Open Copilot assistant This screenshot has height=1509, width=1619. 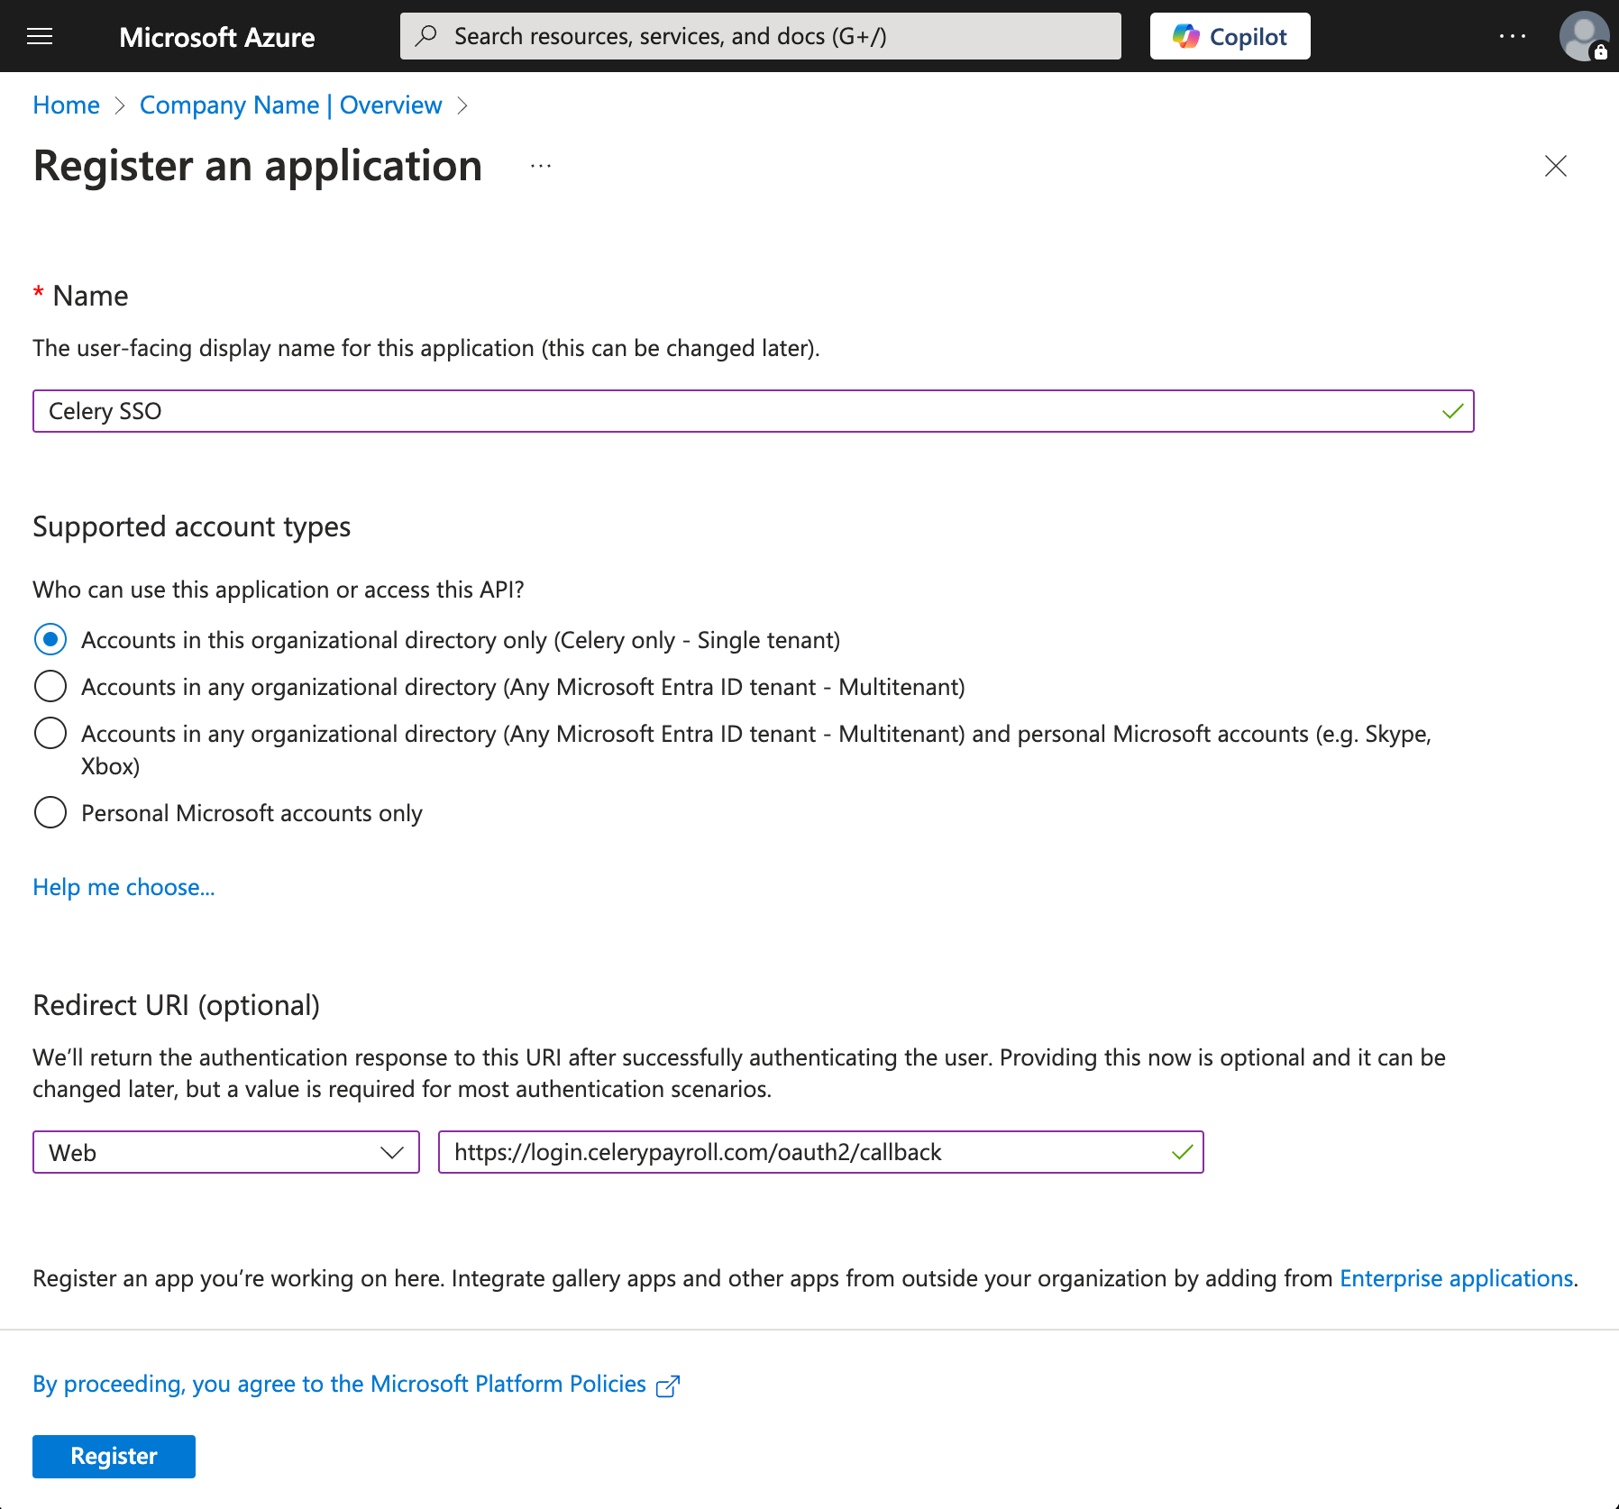tap(1230, 36)
